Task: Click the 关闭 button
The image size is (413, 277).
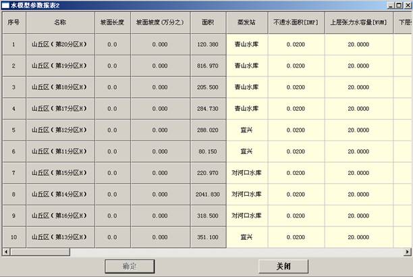Action: pyautogui.click(x=283, y=266)
